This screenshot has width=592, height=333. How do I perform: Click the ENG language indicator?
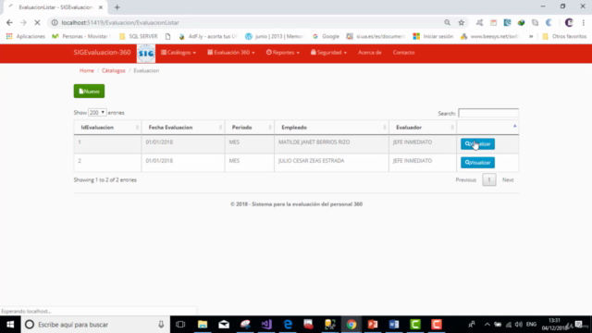(531, 325)
